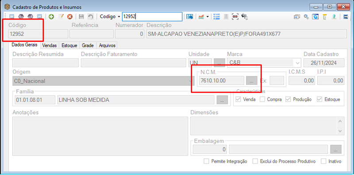This screenshot has height=175, width=354.
Task: Click the Descrição field with SM-ALCAPAO text
Action: click(x=246, y=34)
